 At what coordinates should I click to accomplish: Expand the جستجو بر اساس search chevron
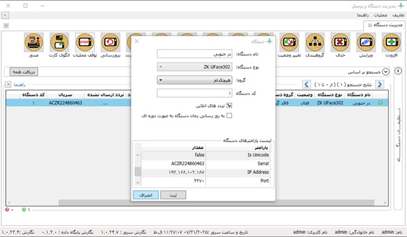(x=385, y=72)
